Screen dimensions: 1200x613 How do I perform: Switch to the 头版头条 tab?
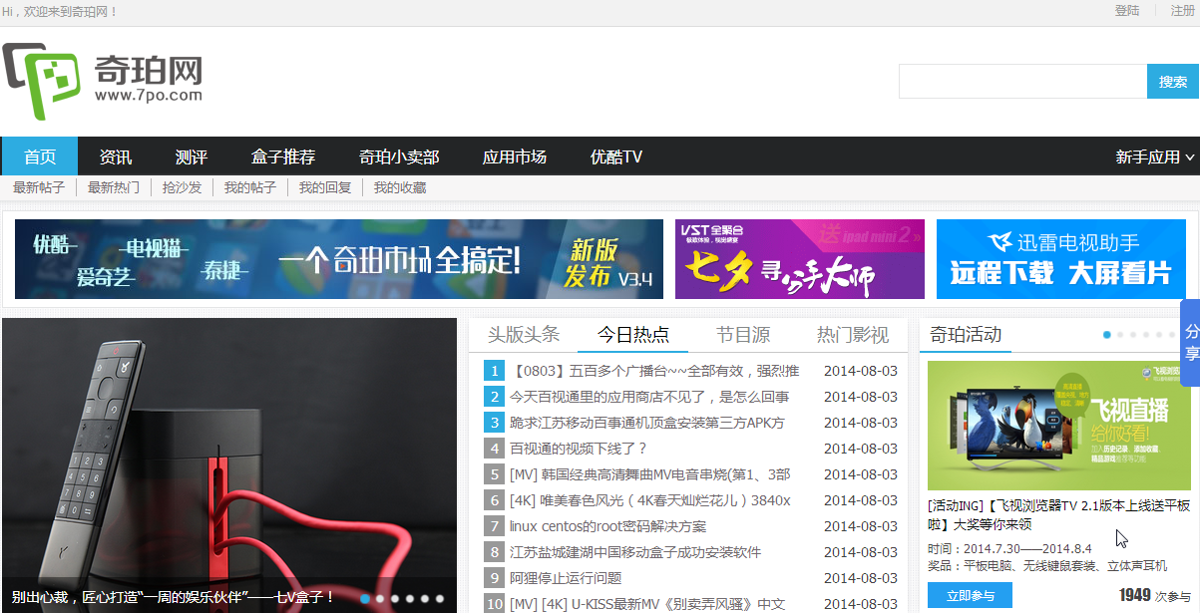pos(524,335)
